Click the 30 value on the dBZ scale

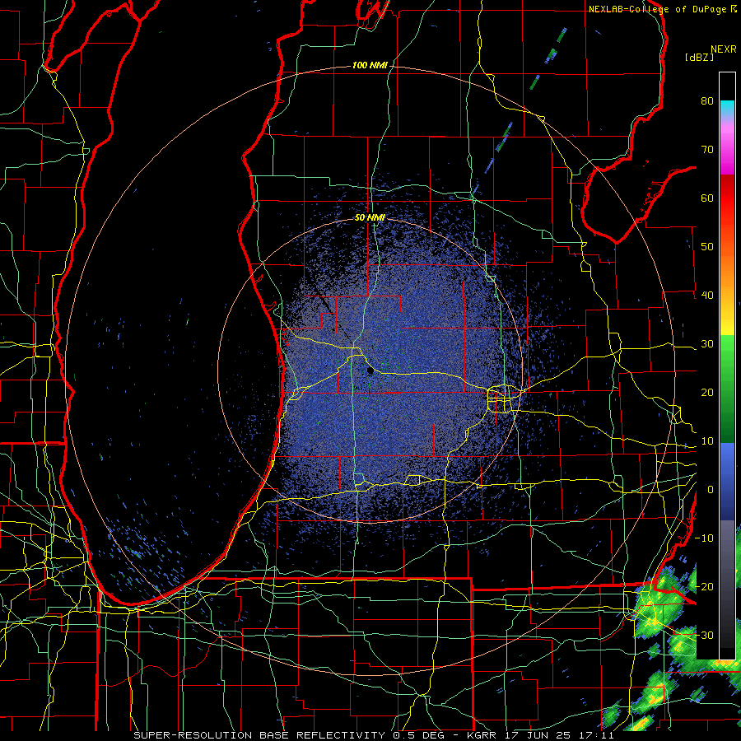click(707, 343)
